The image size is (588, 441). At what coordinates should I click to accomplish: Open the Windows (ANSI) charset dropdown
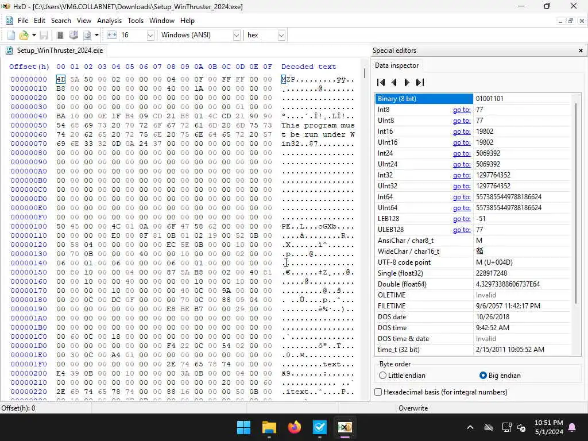[237, 35]
